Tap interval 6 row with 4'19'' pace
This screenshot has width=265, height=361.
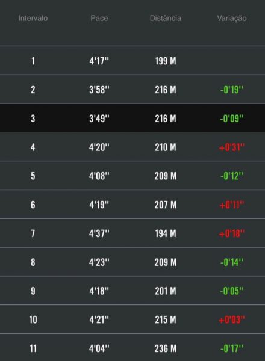[132, 205]
